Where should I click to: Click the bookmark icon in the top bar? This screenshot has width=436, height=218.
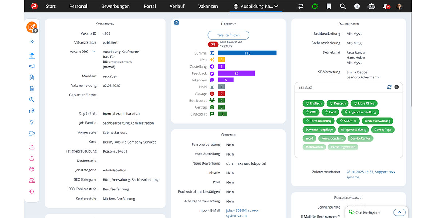328,6
